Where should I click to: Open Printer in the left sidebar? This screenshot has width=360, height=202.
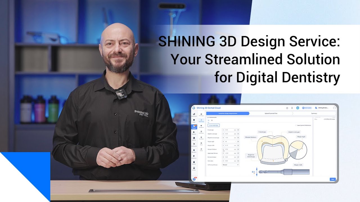[194, 169]
